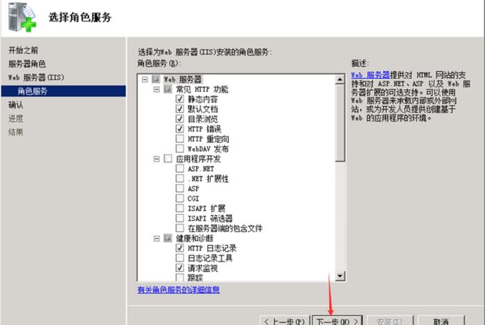Toggle the 目录浏览 checkbox
This screenshot has height=325, width=485.
tap(179, 118)
